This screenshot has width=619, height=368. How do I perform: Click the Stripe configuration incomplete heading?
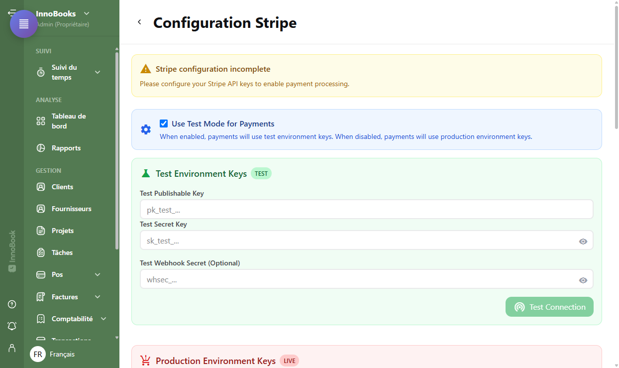coord(213,69)
